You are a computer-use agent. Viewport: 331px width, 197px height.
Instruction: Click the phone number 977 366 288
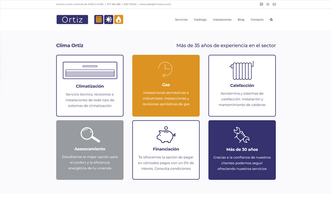(114, 4)
